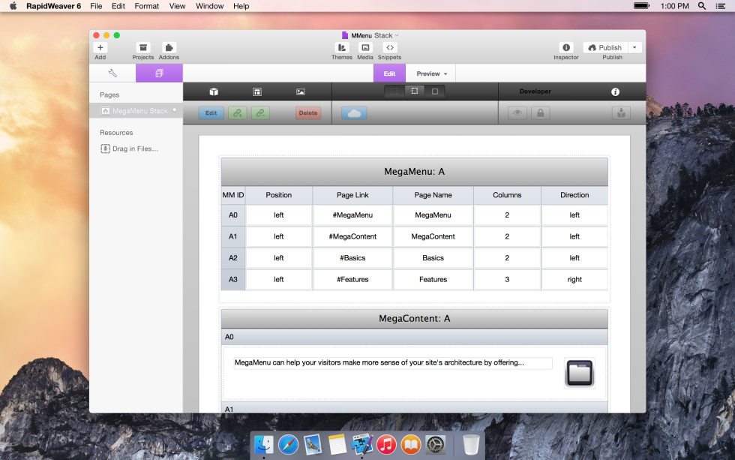The height and width of the screenshot is (460, 735).
Task: Expand the Publish dropdown arrow
Action: pos(634,47)
